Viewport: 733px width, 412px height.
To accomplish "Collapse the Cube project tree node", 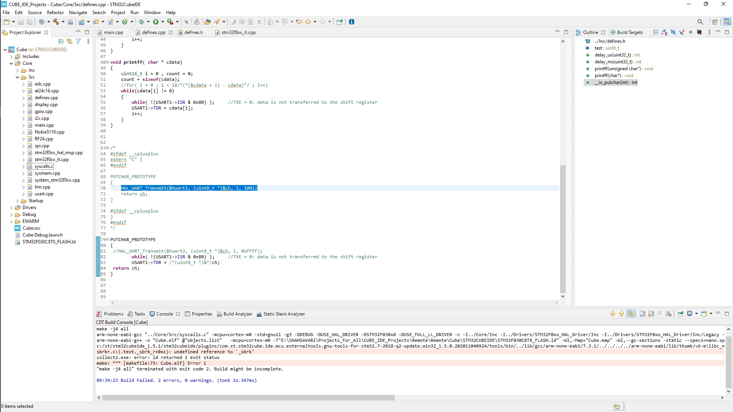I will [x=5, y=50].
